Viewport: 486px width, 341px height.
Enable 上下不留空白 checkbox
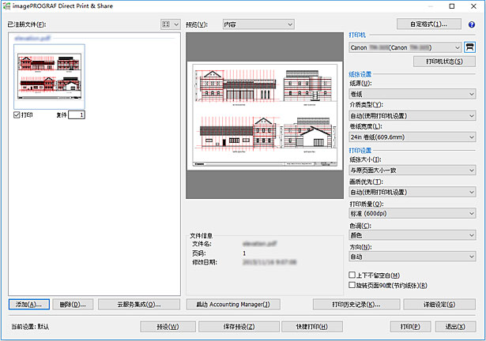(x=352, y=274)
